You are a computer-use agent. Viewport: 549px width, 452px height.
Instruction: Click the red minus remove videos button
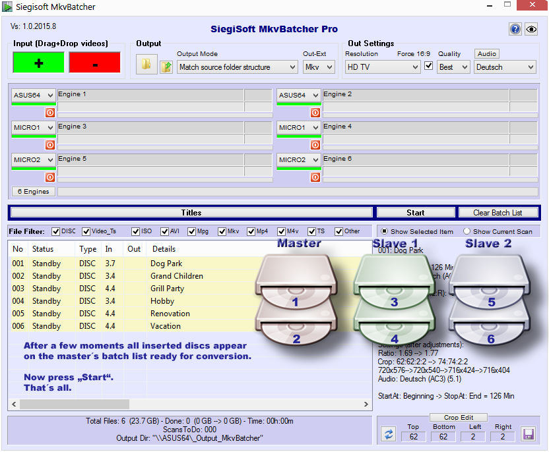94,63
